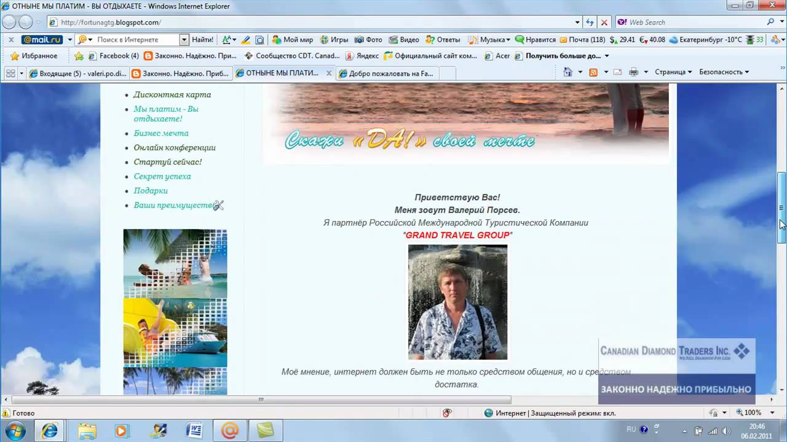Open the Дисконтная карта sidebar link
787x442 pixels.
[172, 95]
